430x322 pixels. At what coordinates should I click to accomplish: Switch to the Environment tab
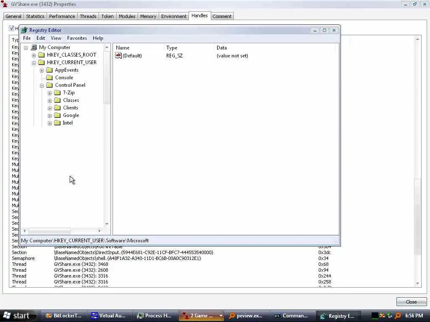[x=174, y=16]
